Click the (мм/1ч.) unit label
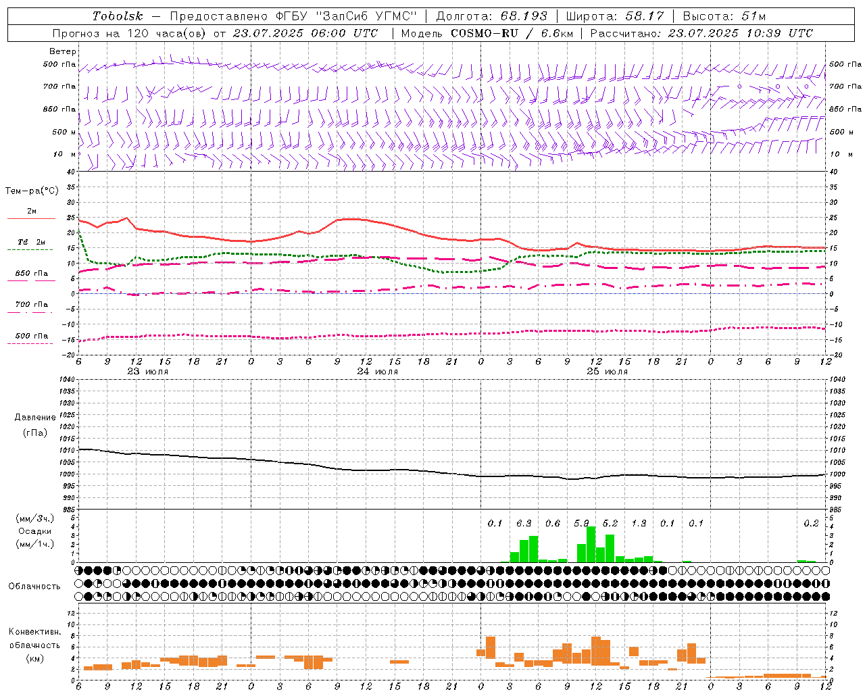The height and width of the screenshot is (692, 865). [34, 544]
